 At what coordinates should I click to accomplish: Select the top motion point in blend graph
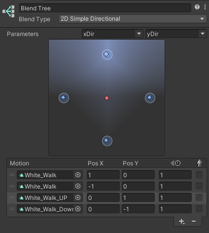coord(107,54)
